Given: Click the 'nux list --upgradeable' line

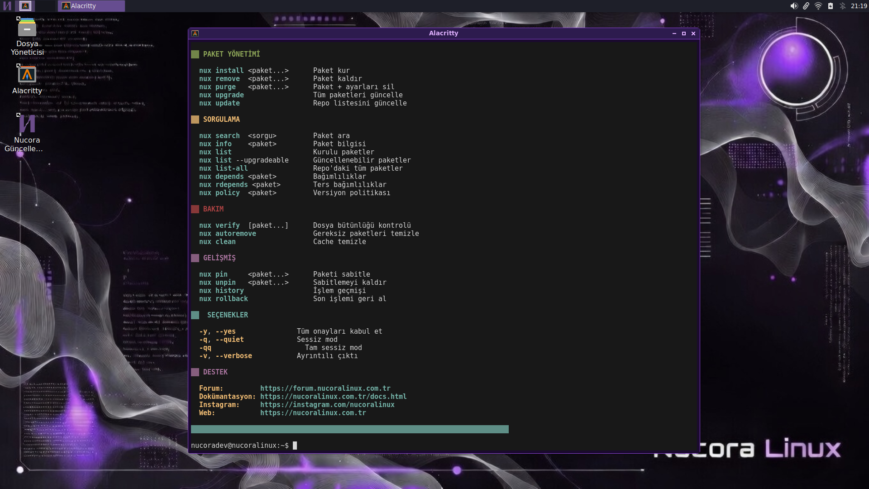Looking at the screenshot, I should (x=244, y=160).
